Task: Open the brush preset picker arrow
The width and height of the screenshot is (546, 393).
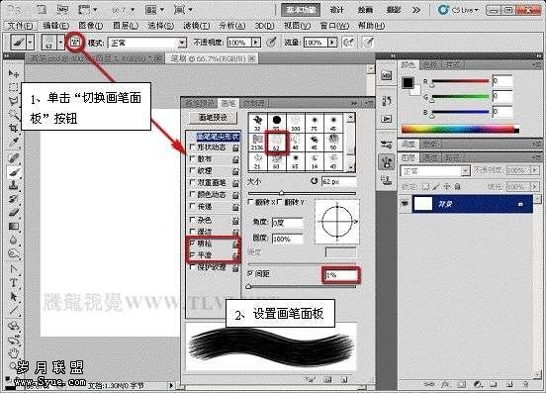Action: click(60, 43)
